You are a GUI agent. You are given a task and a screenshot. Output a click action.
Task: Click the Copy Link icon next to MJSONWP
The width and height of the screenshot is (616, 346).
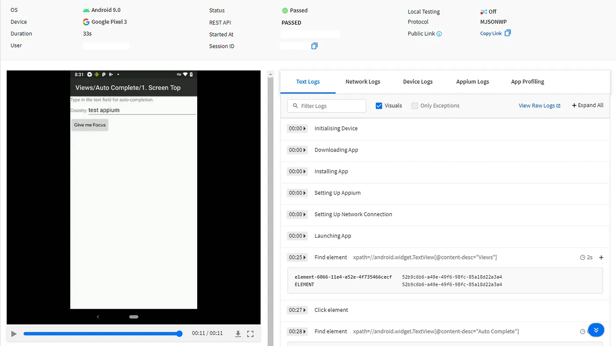coord(508,33)
